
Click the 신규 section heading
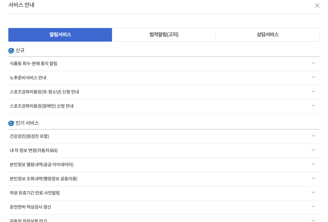coord(20,50)
